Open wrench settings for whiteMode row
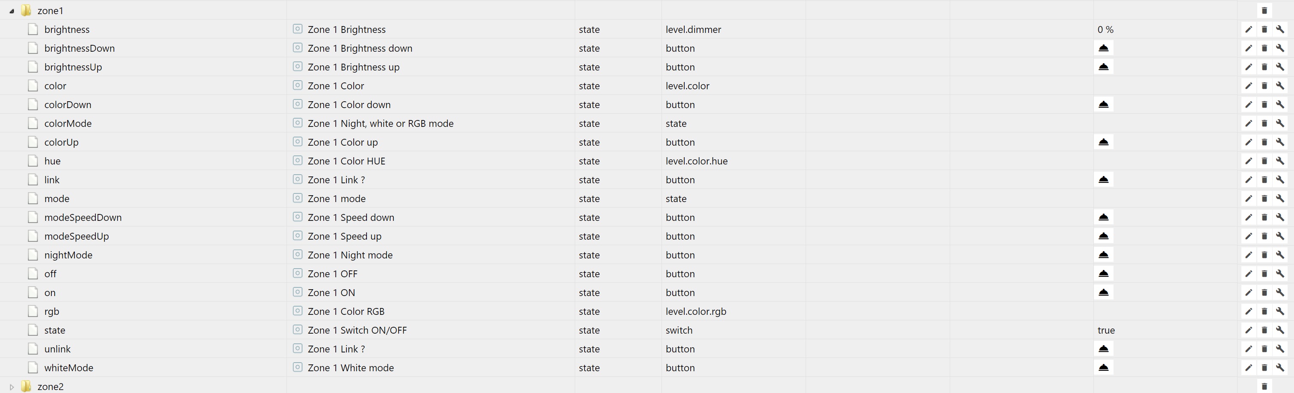This screenshot has width=1294, height=393. [1280, 368]
